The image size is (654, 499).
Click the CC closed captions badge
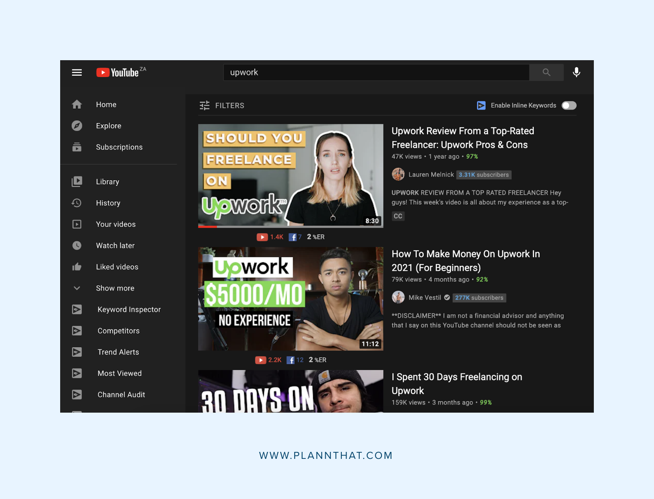click(x=398, y=216)
